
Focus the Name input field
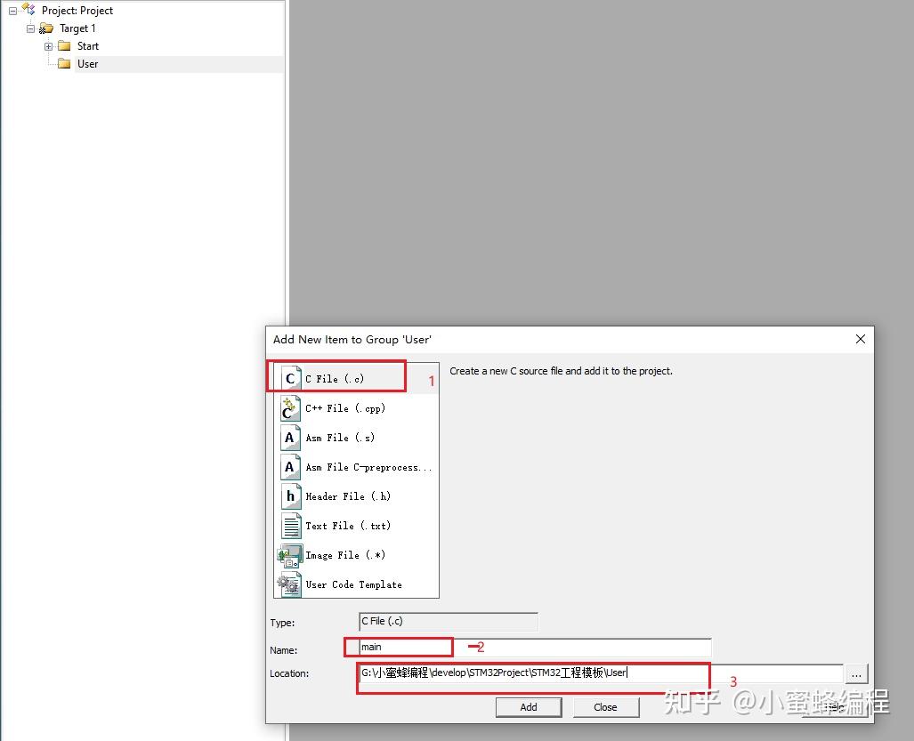point(535,648)
